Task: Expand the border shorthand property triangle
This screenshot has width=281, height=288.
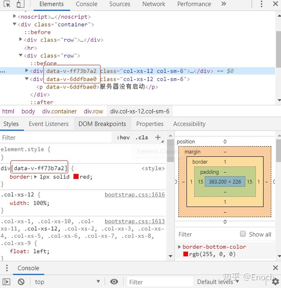Action: pos(36,177)
